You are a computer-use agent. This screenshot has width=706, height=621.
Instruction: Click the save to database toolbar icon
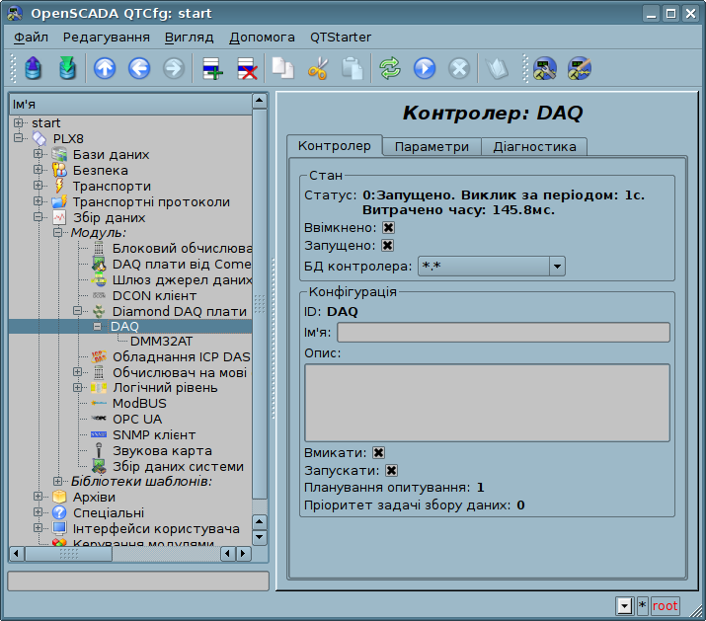coord(67,68)
